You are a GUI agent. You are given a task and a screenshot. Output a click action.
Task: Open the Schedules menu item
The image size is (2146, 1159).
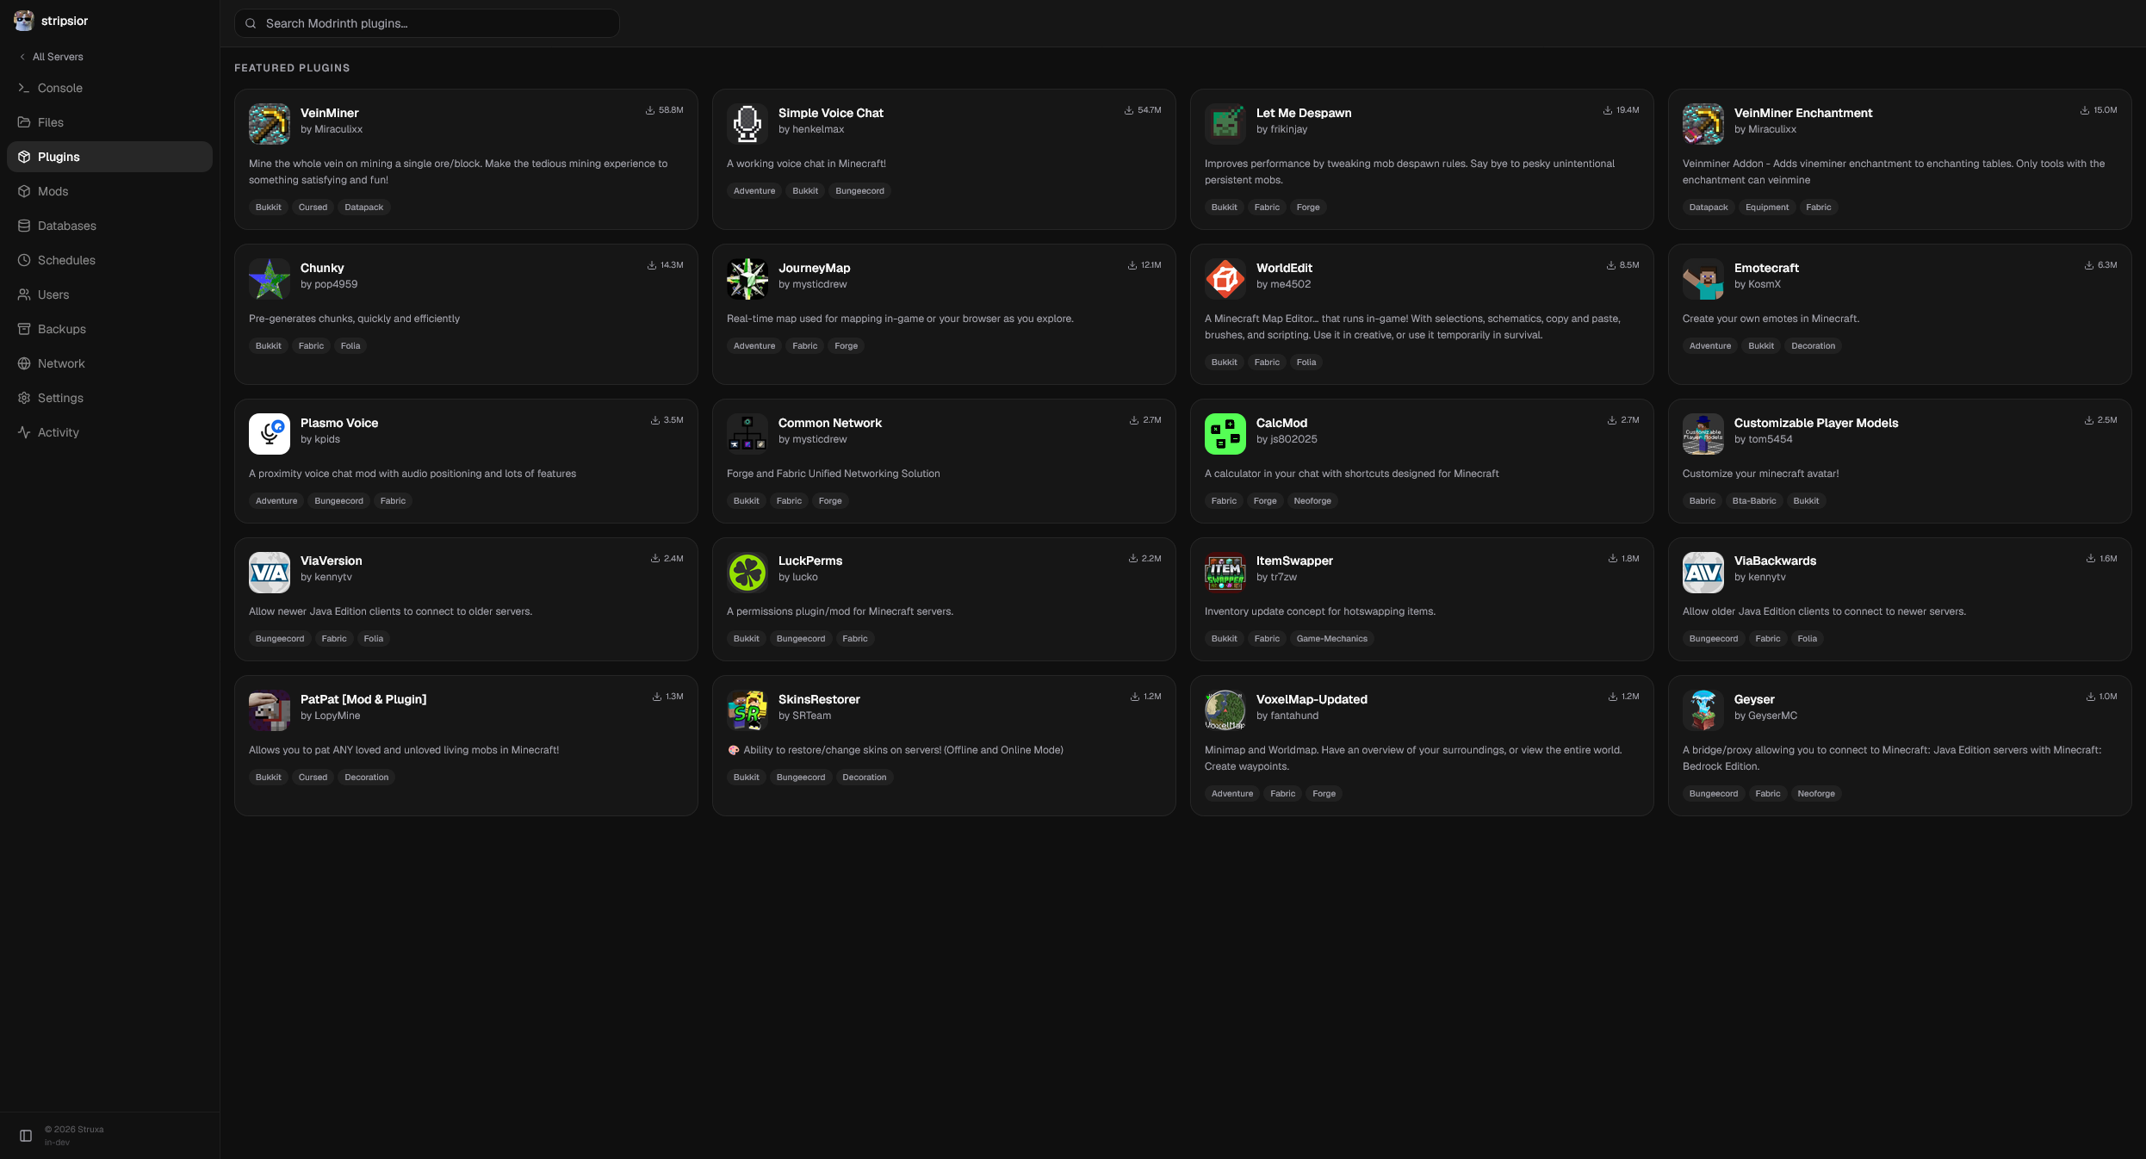pos(109,260)
